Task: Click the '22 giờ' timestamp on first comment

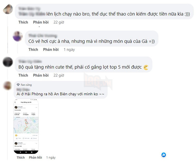Action: (x=59, y=22)
